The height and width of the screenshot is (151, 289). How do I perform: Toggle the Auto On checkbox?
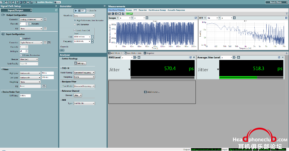tap(88, 11)
